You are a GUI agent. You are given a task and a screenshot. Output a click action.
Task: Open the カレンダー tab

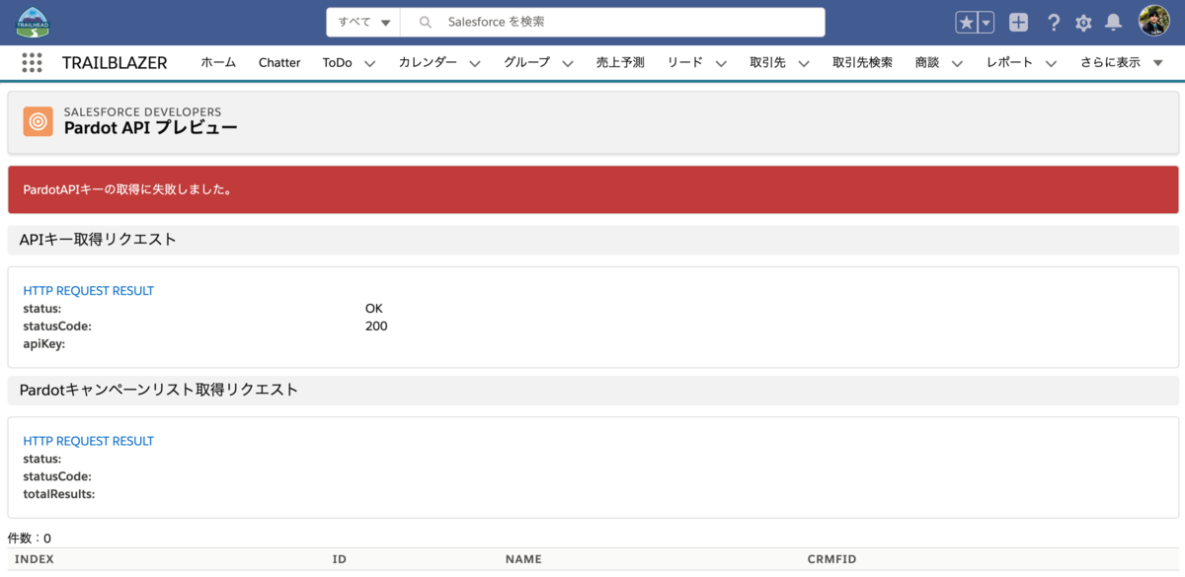[428, 62]
